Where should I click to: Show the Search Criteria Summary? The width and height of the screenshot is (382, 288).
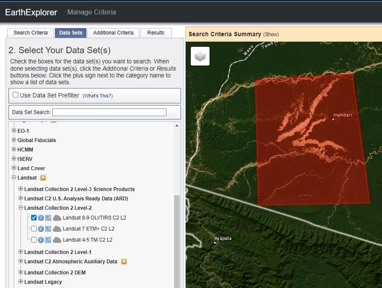pyautogui.click(x=271, y=34)
